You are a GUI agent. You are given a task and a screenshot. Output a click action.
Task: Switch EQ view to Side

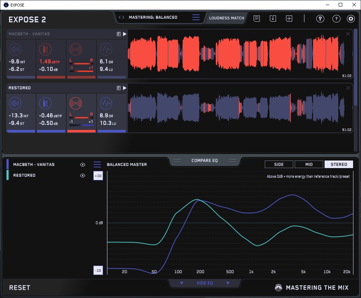point(279,164)
